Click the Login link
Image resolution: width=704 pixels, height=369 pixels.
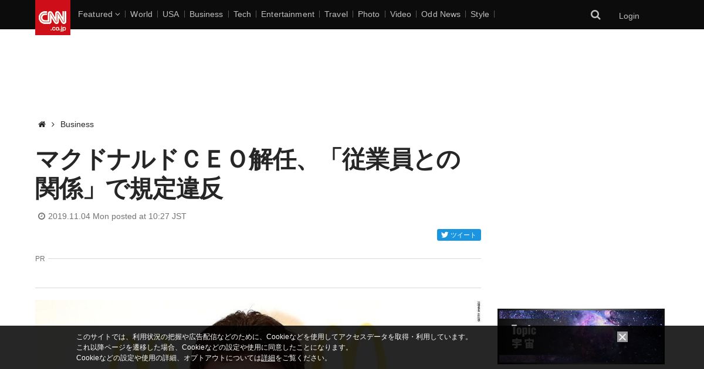pyautogui.click(x=629, y=16)
